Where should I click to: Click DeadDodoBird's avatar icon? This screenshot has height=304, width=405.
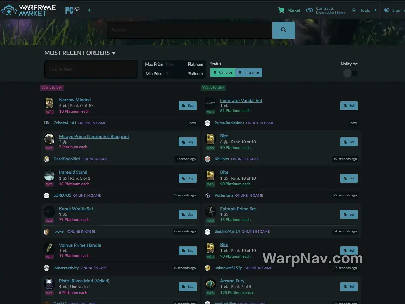point(47,159)
